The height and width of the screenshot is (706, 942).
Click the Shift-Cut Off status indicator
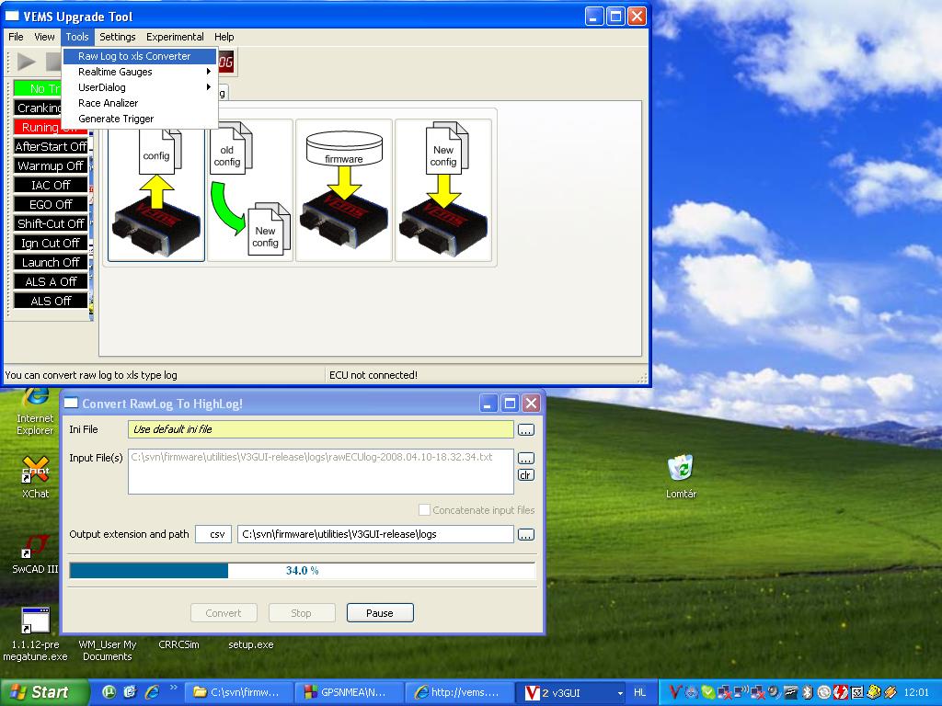[52, 223]
